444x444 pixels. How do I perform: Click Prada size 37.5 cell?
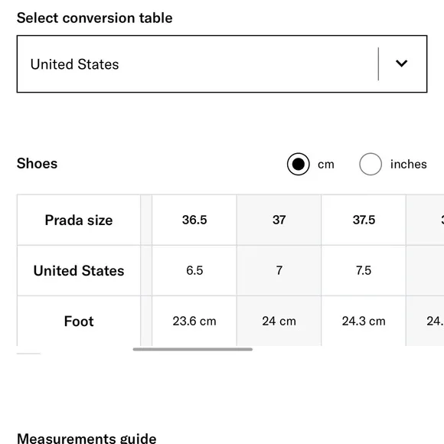[364, 220]
